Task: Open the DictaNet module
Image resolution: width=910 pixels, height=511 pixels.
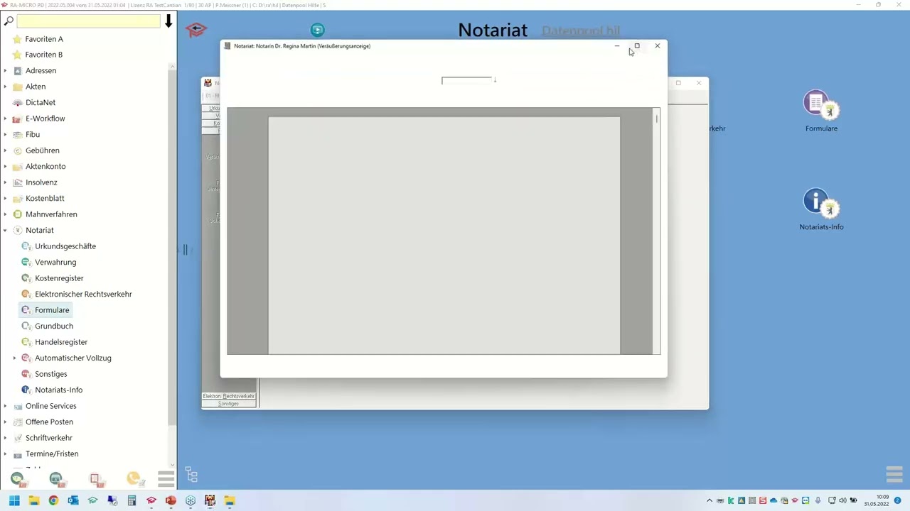Action: click(x=41, y=102)
